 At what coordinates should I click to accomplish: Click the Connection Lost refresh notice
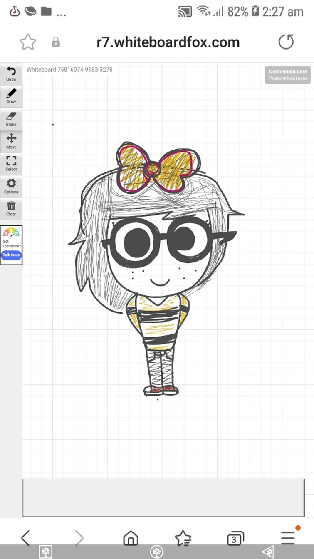point(288,75)
